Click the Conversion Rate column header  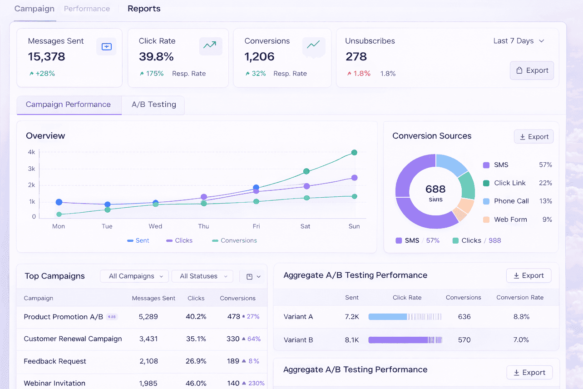point(520,298)
